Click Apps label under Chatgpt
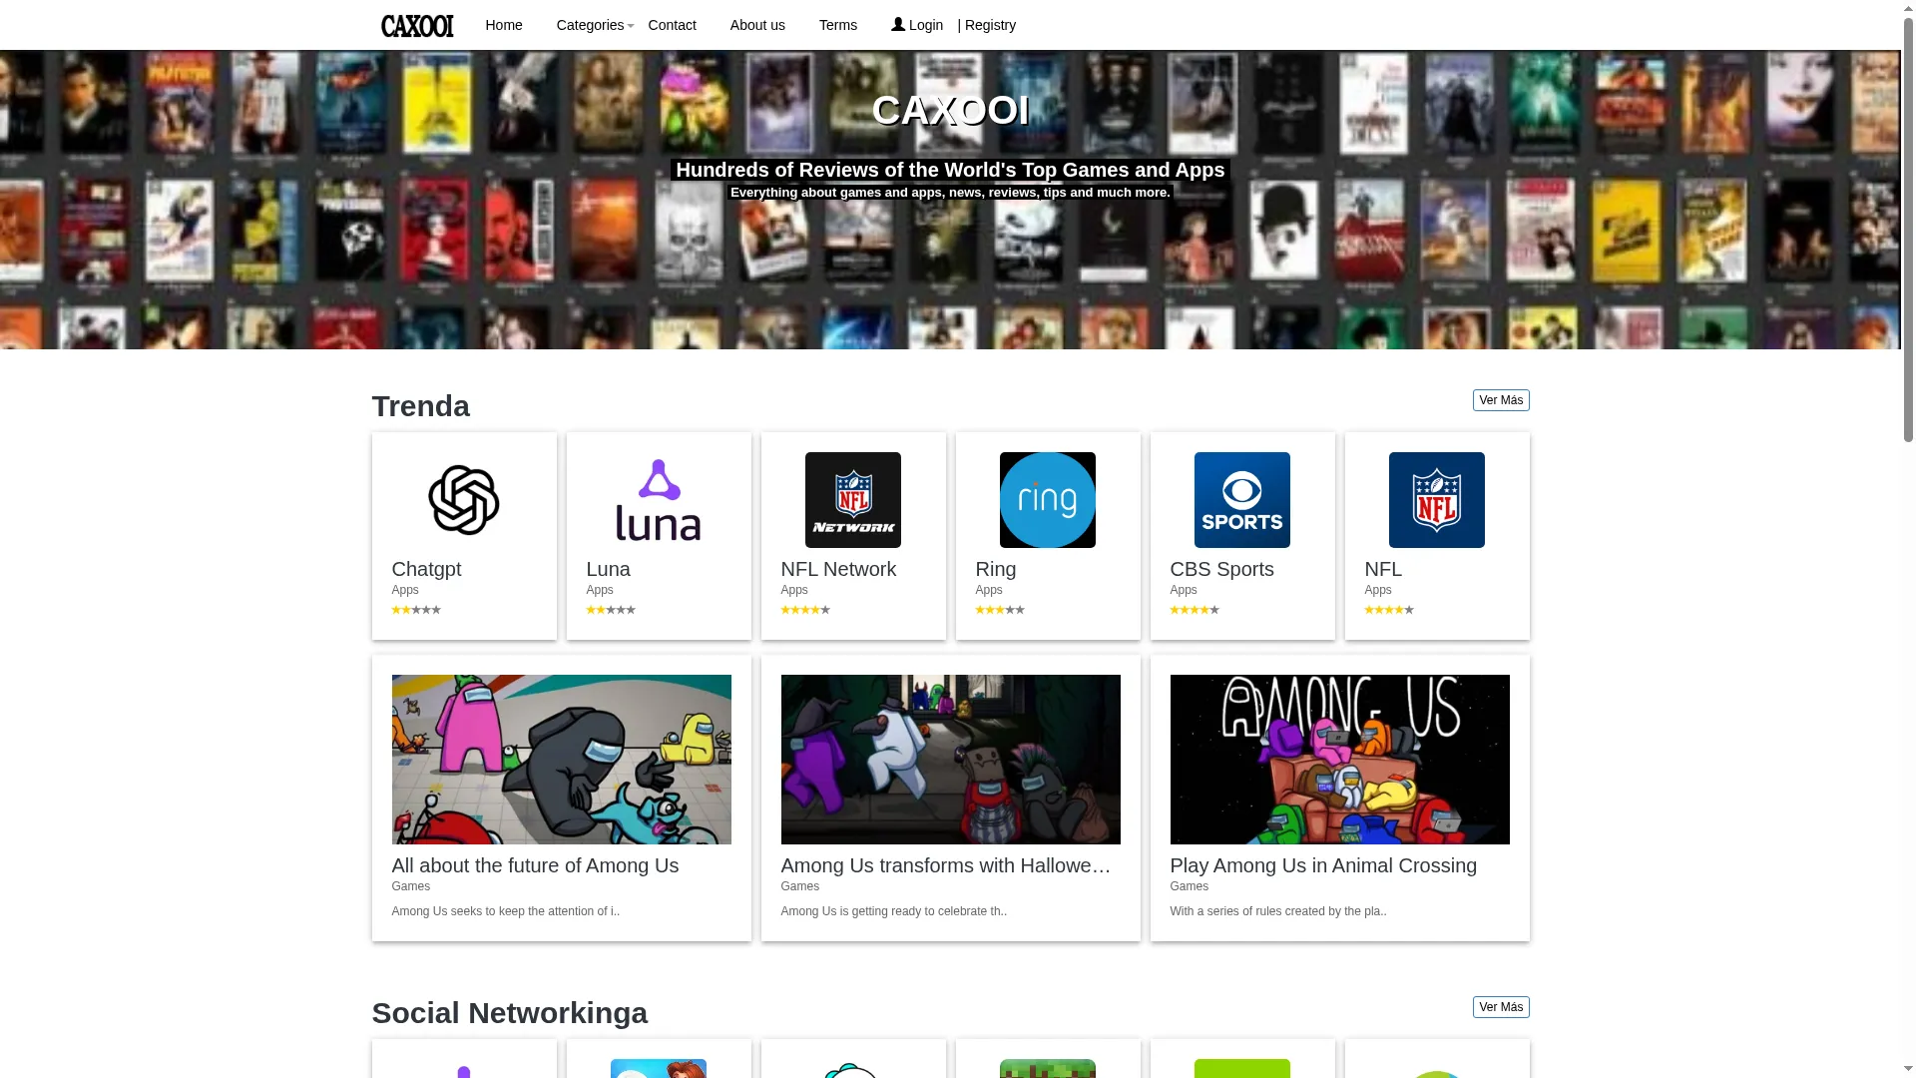Screen dimensions: 1916x1078 405,590
